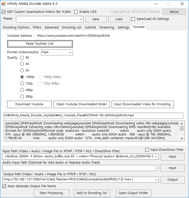
Task: Open the Filters tab
Action: tap(37, 27)
